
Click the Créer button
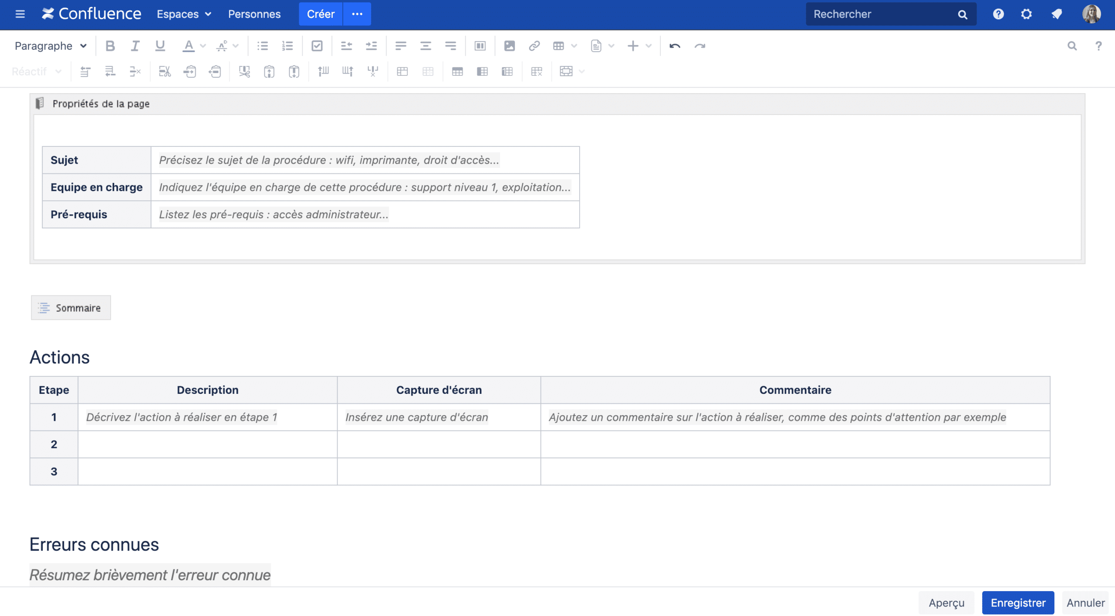[321, 14]
